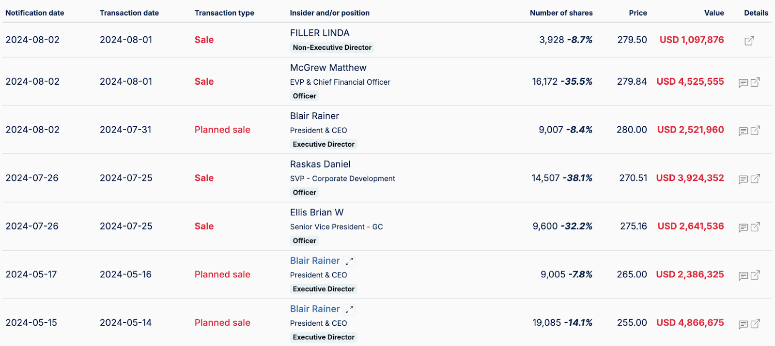This screenshot has height=346, width=775.
Task: View comment icon on McGrew Matthew row
Action: click(742, 82)
